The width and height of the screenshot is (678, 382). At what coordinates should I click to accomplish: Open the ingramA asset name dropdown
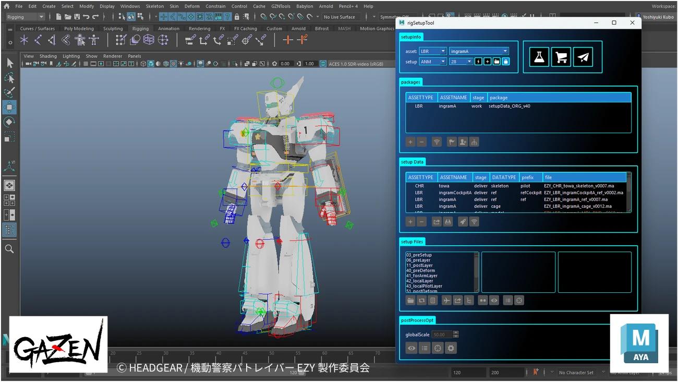pos(479,51)
